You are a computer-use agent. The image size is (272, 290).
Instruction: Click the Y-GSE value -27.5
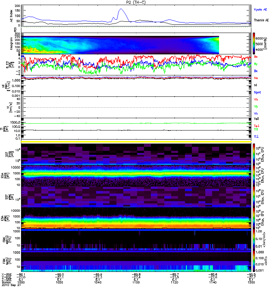(x=174, y=277)
